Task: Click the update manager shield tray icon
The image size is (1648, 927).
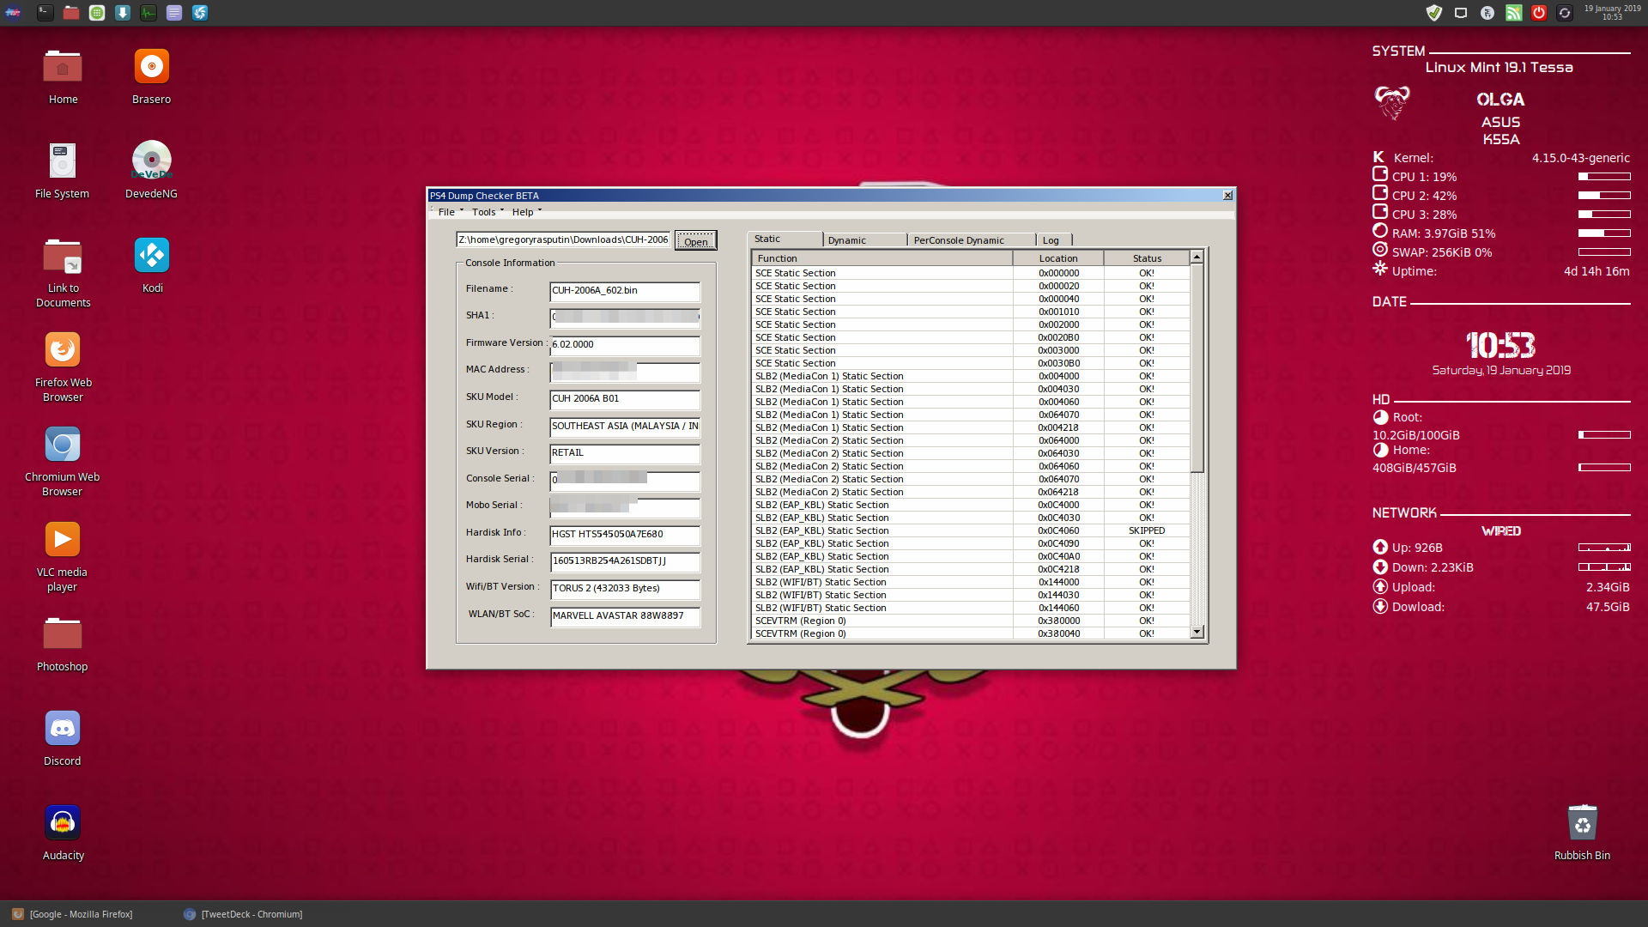Action: tap(1434, 13)
